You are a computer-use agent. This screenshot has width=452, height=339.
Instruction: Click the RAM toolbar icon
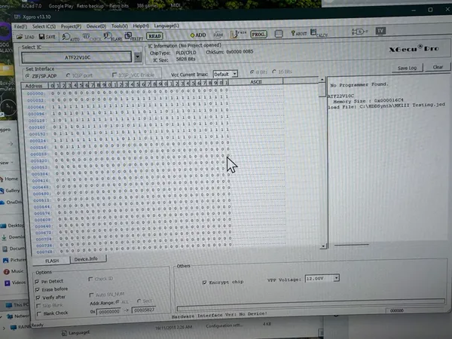click(218, 35)
